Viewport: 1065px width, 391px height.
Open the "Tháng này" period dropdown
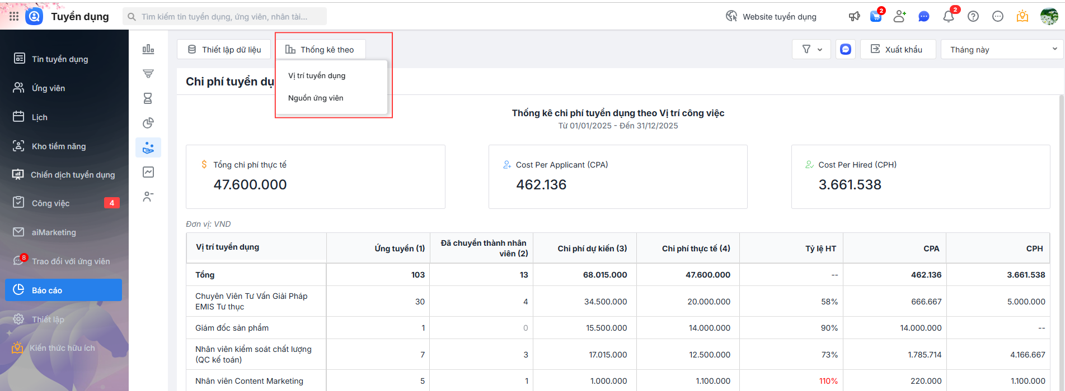(1002, 50)
